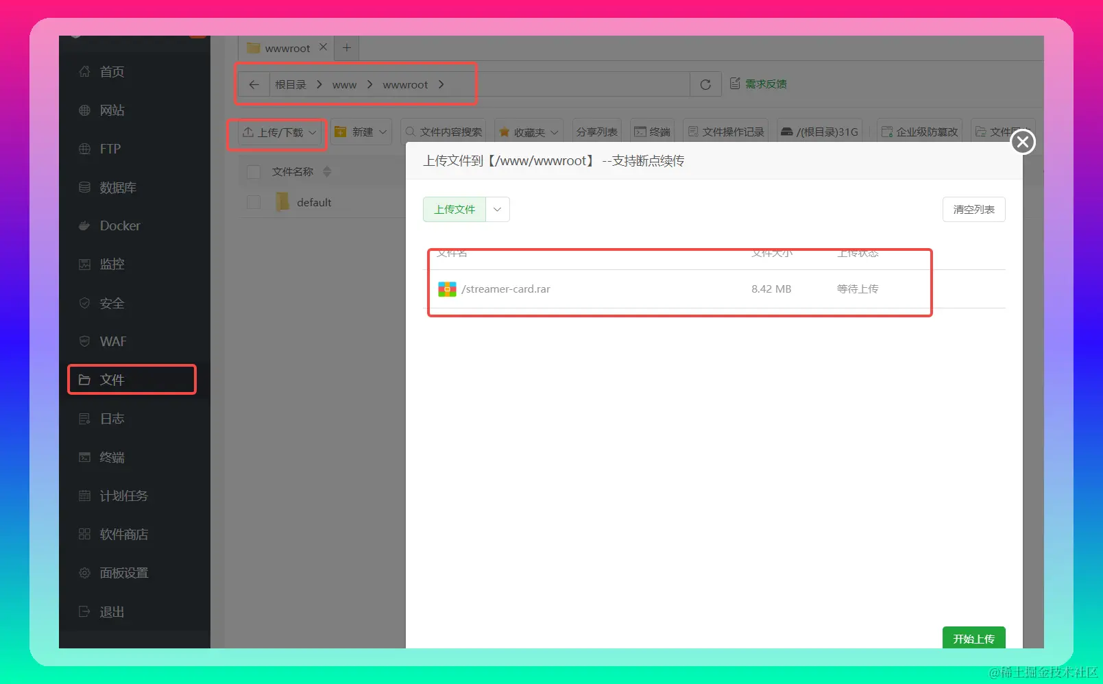The width and height of the screenshot is (1103, 684).
Task: Go to 网站 websites section
Action: [112, 110]
